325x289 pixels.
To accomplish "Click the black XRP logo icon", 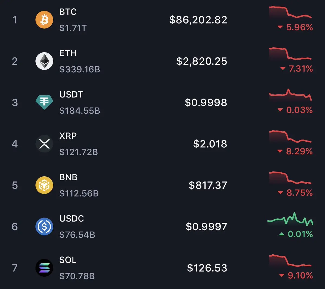I will tap(44, 144).
